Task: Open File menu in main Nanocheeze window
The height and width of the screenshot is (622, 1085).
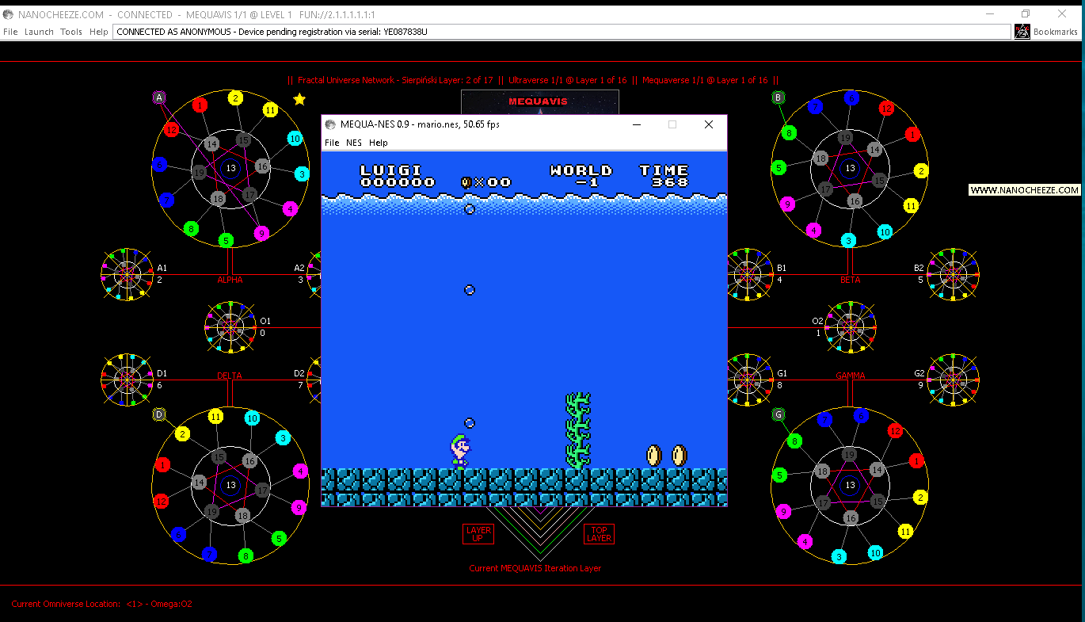Action: (x=10, y=32)
